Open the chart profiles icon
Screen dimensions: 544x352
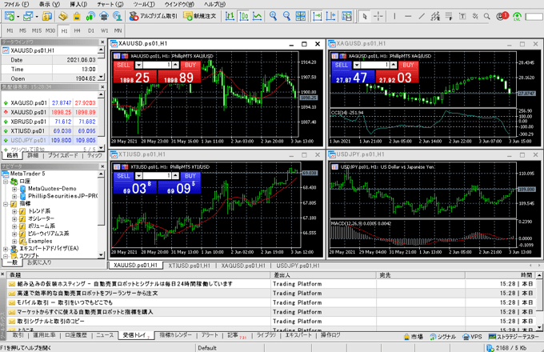[x=28, y=16]
